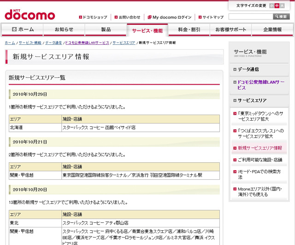The width and height of the screenshot is (295, 245).
Task: Select medium text size button 中
Action: [277, 6]
